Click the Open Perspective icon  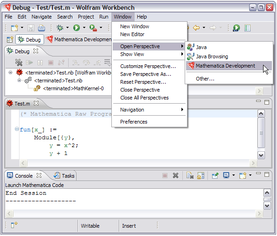point(10,39)
